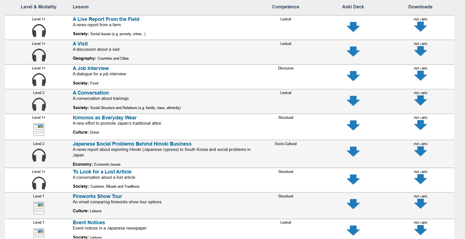This screenshot has width=465, height=239.
Task: Click reading document icon for Fireworks Show Tour
Action: 39,208
